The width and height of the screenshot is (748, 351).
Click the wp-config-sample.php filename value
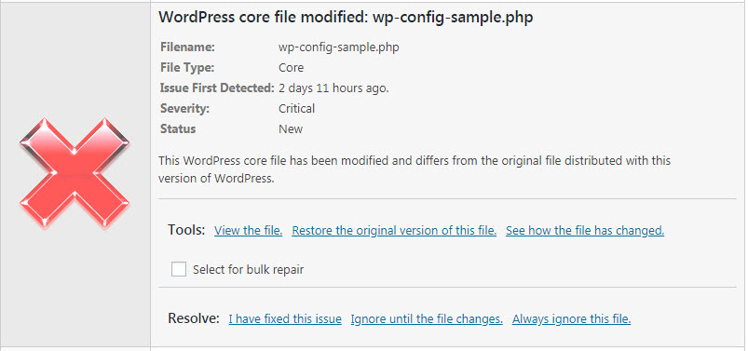point(339,47)
